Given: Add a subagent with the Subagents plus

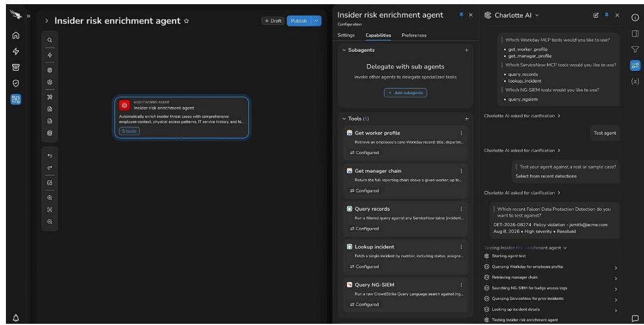Looking at the screenshot, I should tap(467, 50).
